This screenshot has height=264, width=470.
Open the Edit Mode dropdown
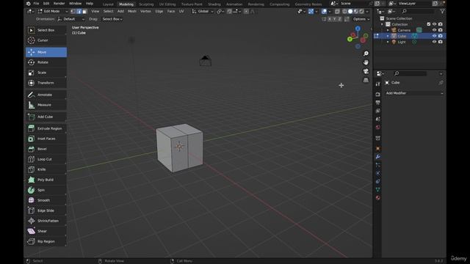[x=53, y=12]
